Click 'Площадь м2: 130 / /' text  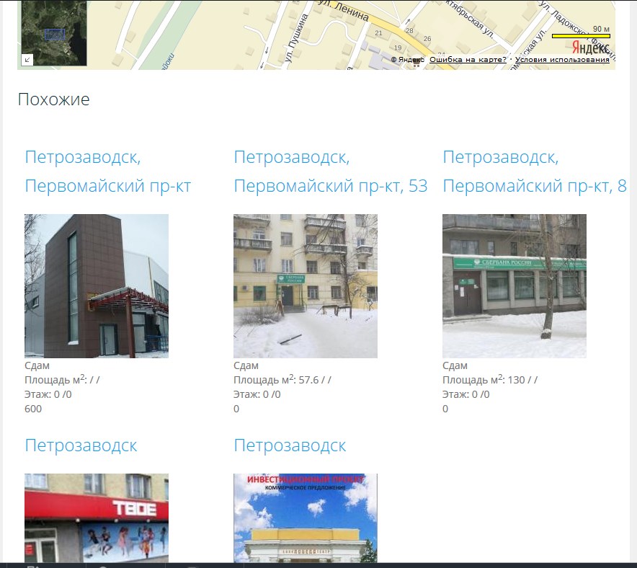(490, 379)
